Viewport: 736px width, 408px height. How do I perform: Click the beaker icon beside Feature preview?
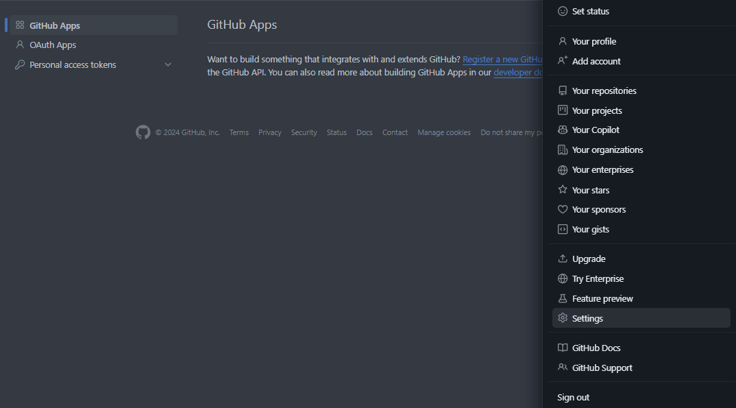(x=563, y=298)
